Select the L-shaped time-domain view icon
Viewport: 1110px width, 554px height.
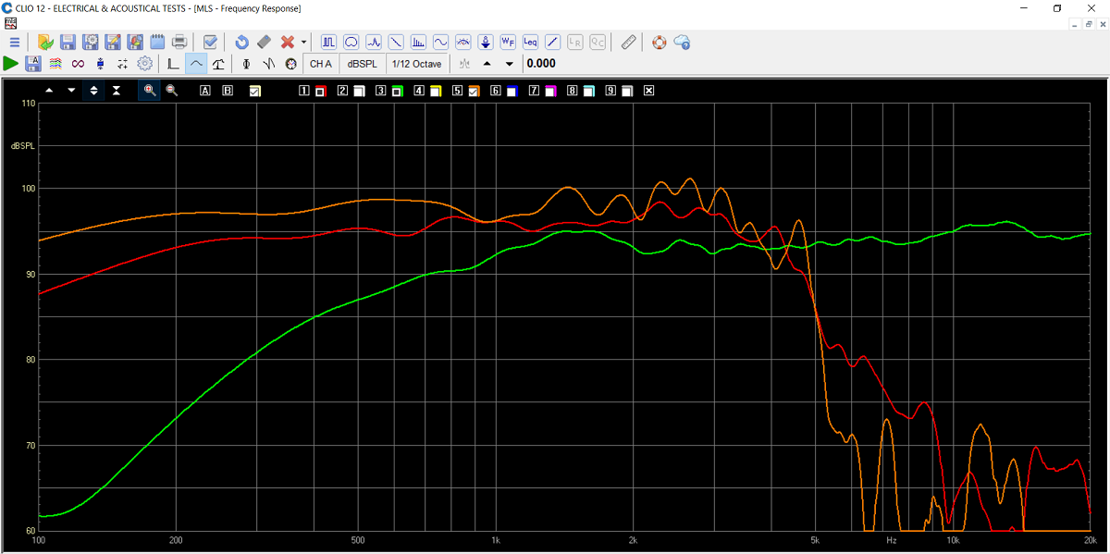point(173,64)
